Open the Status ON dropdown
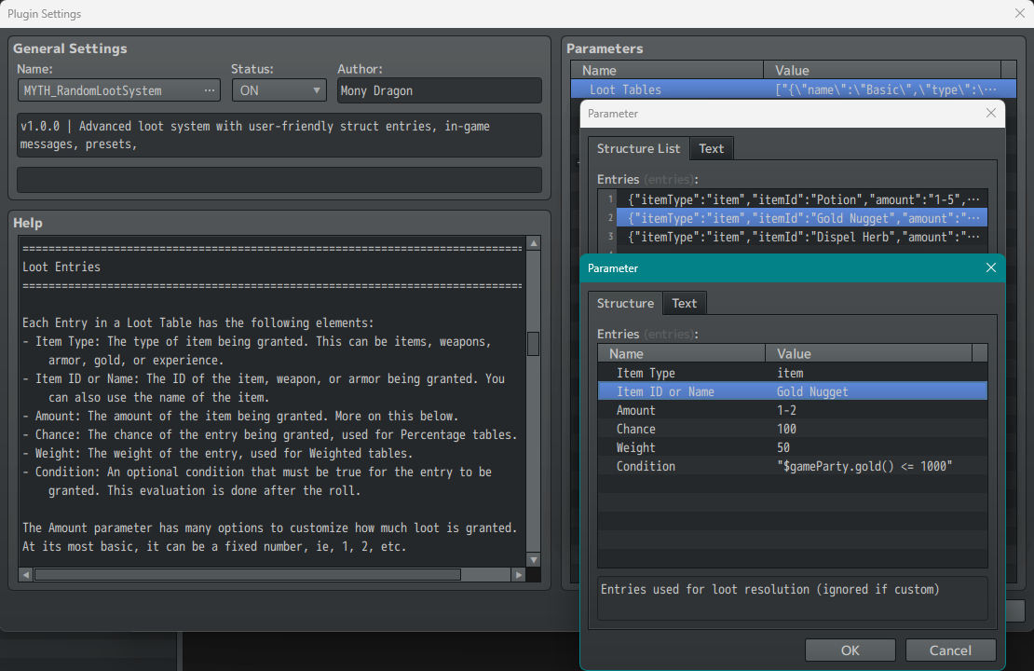 pos(279,90)
